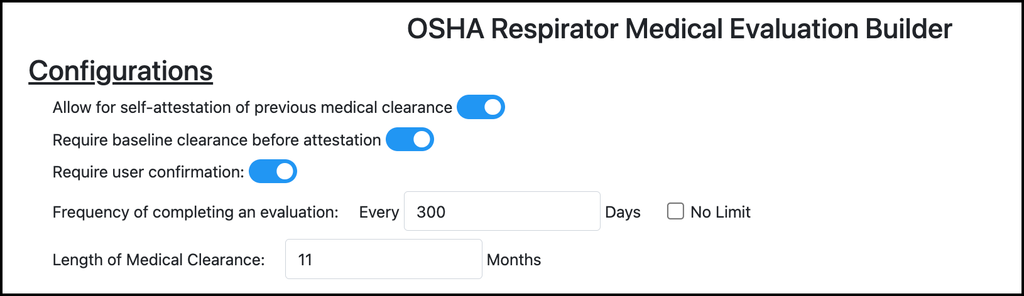
Task: Click the 'No Limit' label text
Action: pyautogui.click(x=721, y=213)
